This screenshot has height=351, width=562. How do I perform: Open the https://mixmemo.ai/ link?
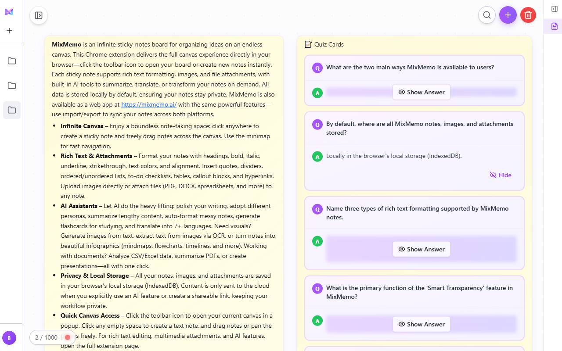(x=149, y=104)
